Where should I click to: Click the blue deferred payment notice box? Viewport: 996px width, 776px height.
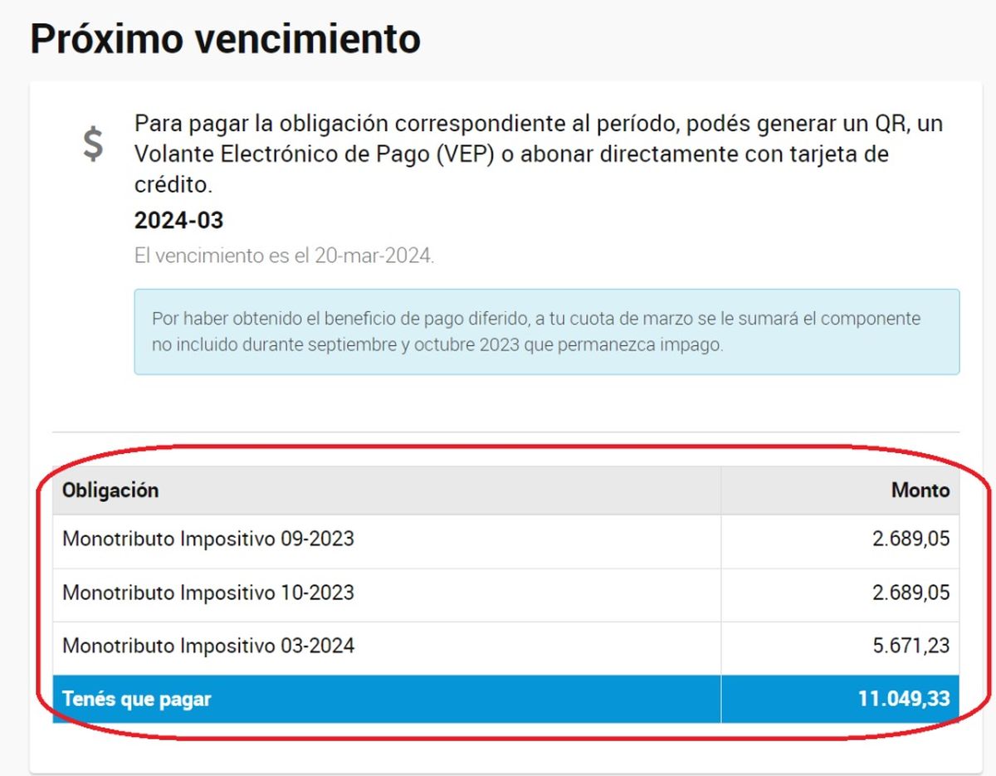548,332
